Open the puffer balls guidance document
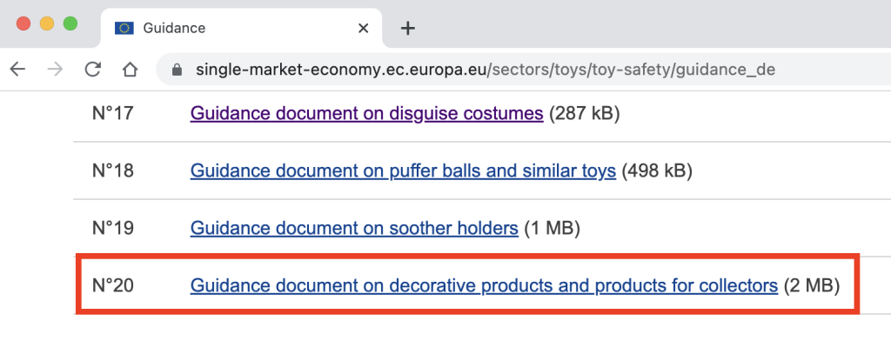891x341 pixels. pos(403,170)
